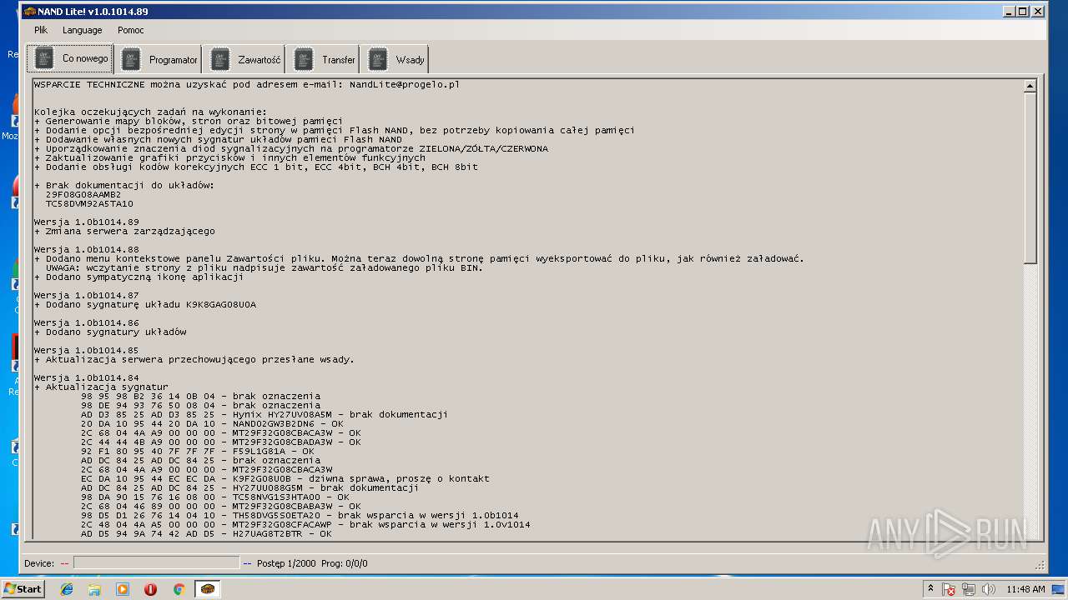Open Internet Explorer from the taskbar
The image size is (1068, 600).
pyautogui.click(x=67, y=589)
